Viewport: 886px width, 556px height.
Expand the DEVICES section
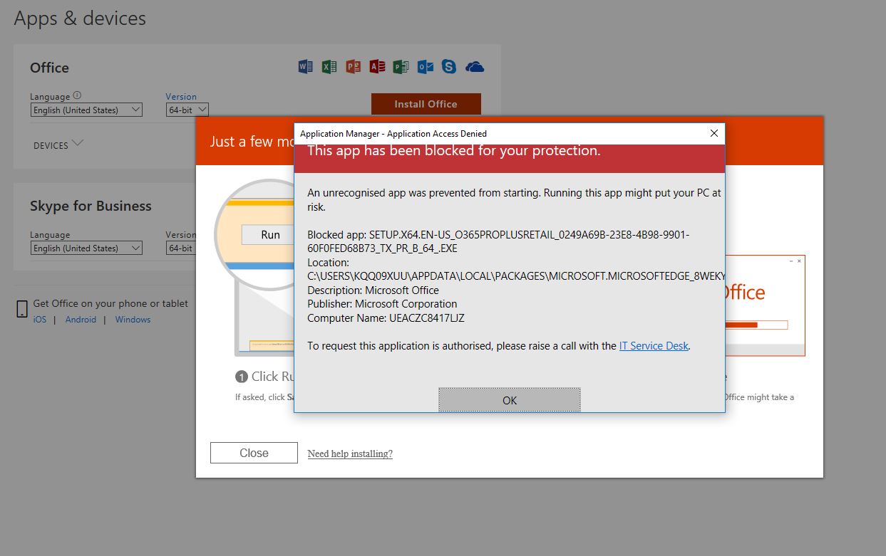click(x=58, y=145)
